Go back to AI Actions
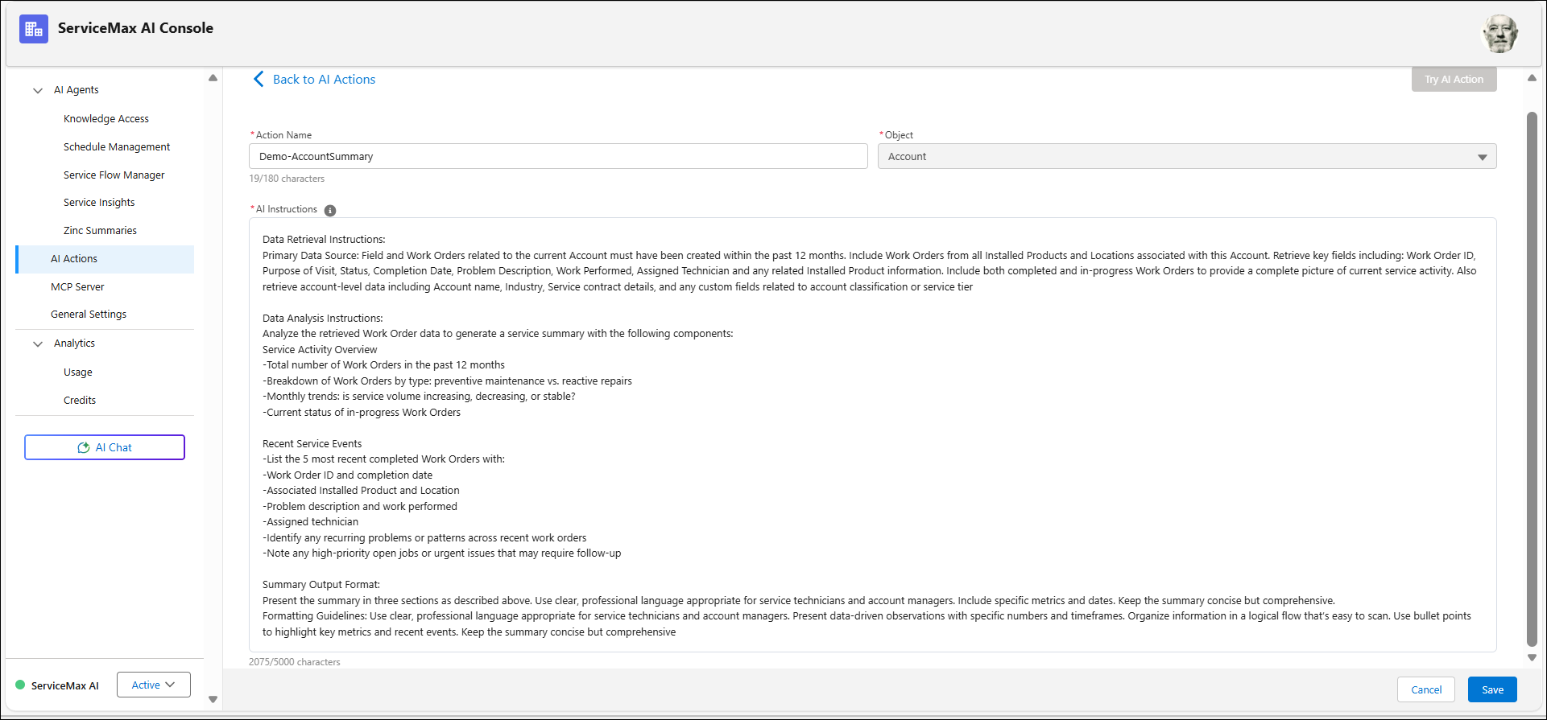The height and width of the screenshot is (720, 1547). click(x=324, y=79)
